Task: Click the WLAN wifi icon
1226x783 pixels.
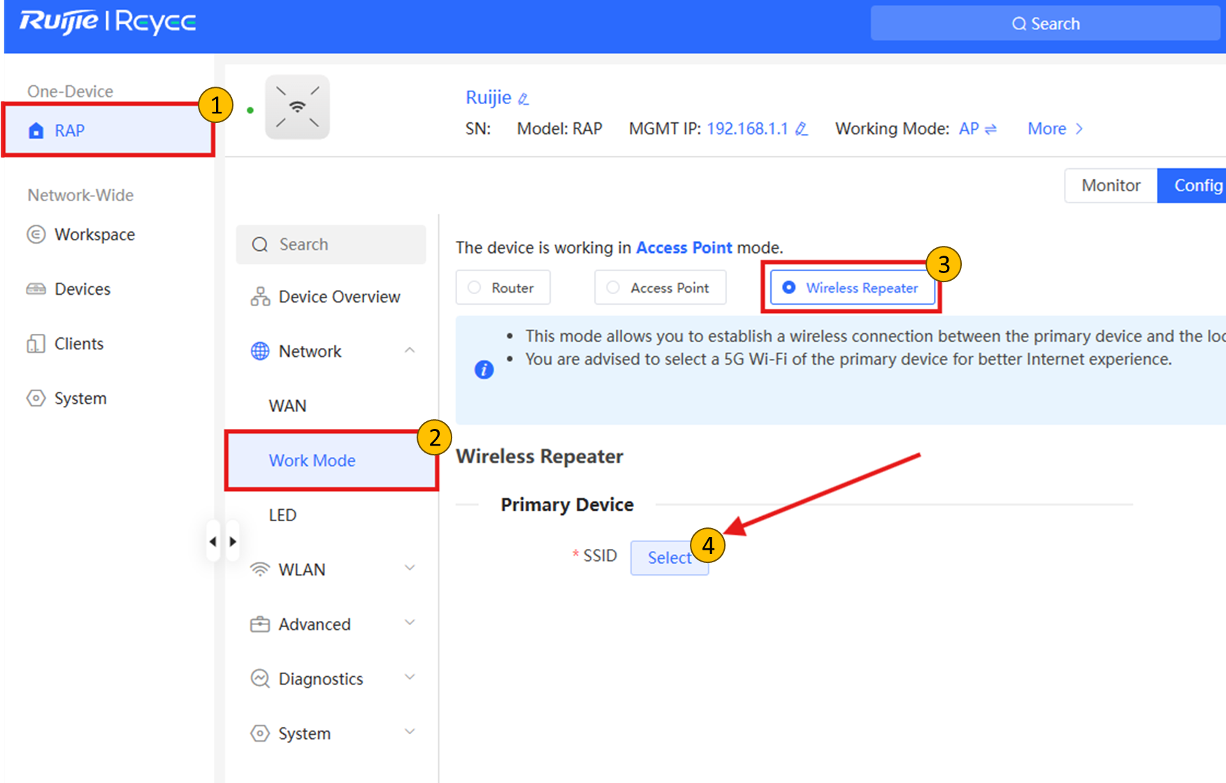Action: pos(260,569)
